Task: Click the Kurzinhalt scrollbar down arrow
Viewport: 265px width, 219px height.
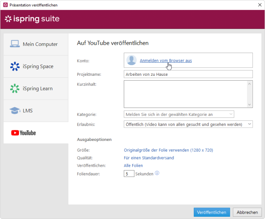Action: click(249, 105)
